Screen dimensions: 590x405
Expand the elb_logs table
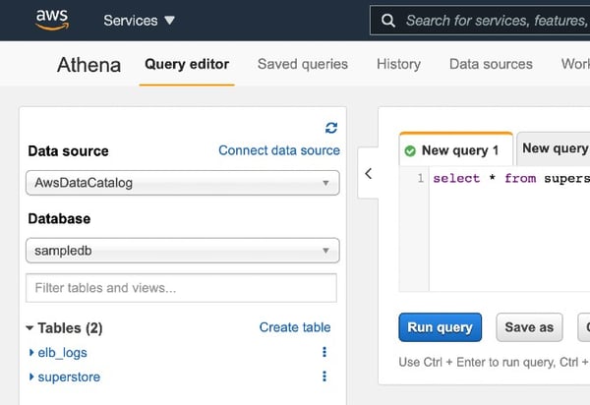pos(31,352)
